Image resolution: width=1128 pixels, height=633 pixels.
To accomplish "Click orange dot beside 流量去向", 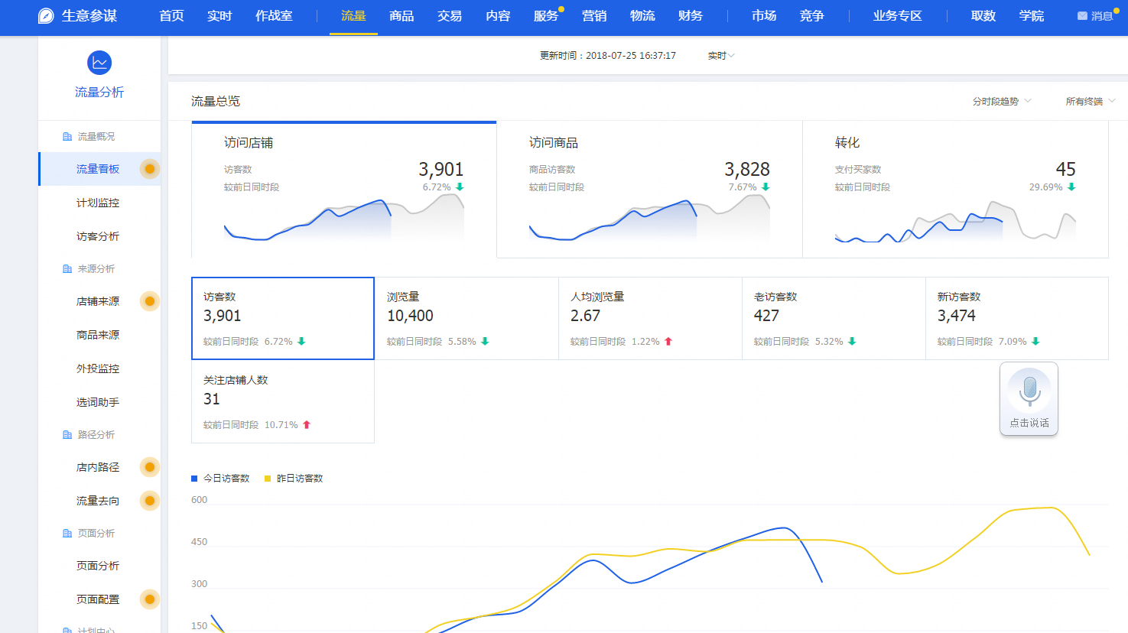I will coord(150,501).
